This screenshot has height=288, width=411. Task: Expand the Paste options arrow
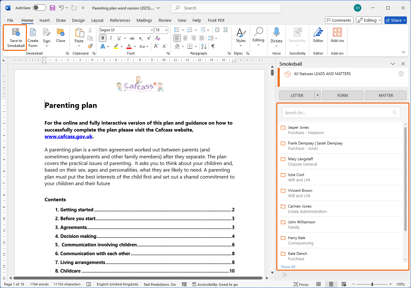(x=79, y=46)
